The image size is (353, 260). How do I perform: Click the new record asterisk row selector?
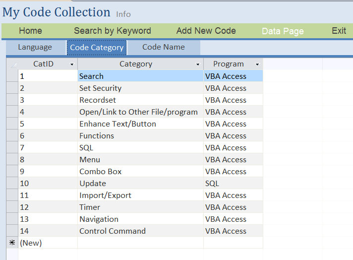[x=12, y=243]
